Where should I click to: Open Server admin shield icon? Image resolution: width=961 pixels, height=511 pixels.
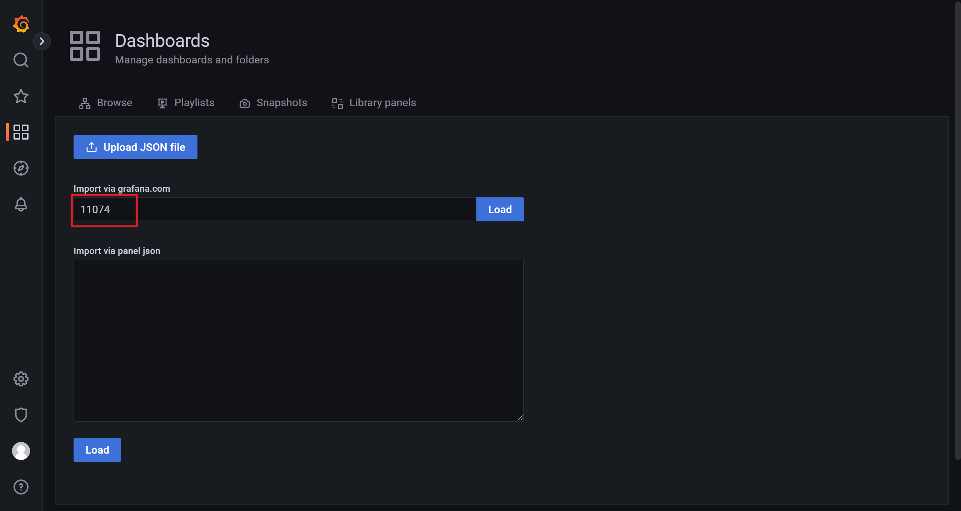pos(21,415)
